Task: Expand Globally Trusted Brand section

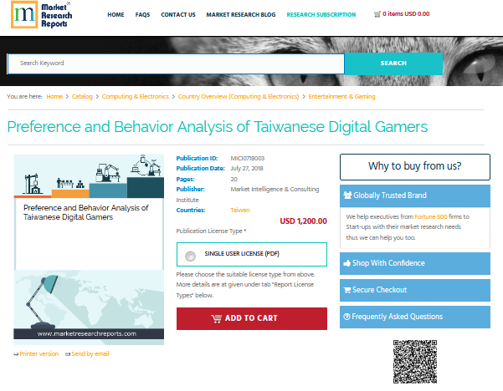Action: (415, 195)
